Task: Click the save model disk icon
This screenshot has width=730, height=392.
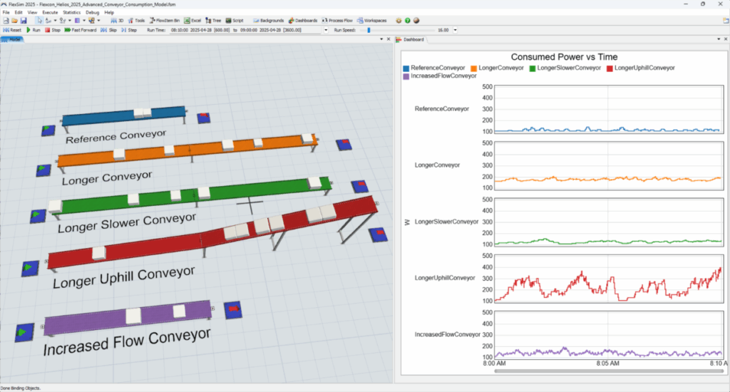Action: pyautogui.click(x=24, y=21)
